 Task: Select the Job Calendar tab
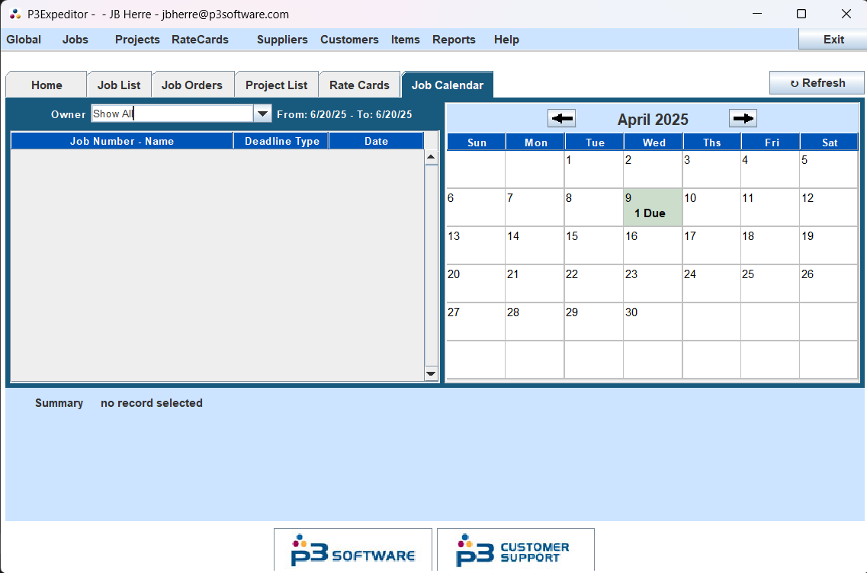(448, 85)
